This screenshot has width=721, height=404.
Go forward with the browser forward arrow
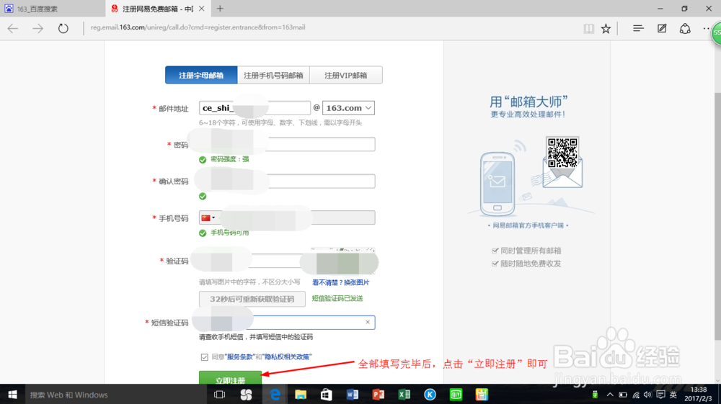[x=37, y=29]
